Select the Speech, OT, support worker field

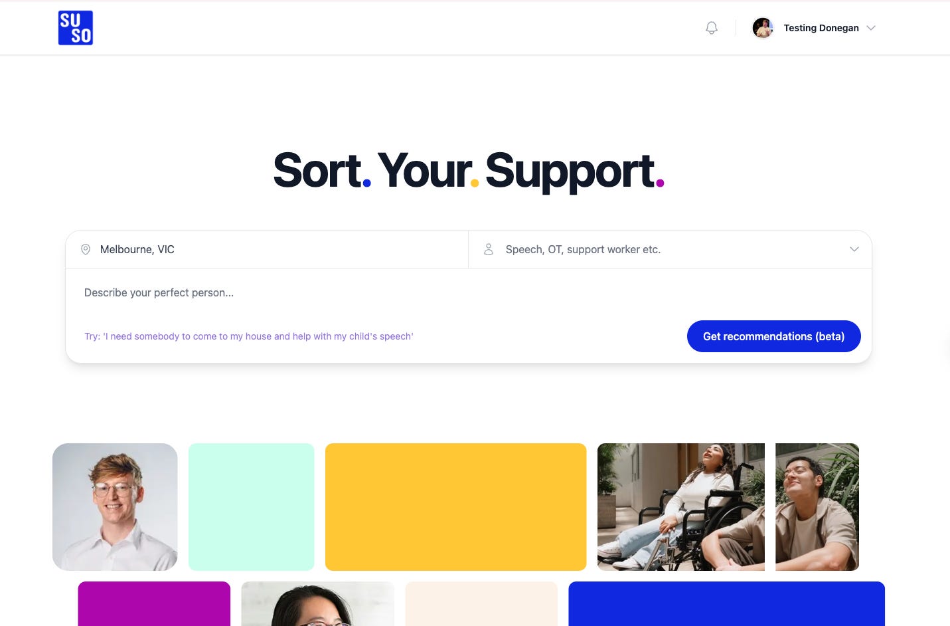tap(670, 249)
